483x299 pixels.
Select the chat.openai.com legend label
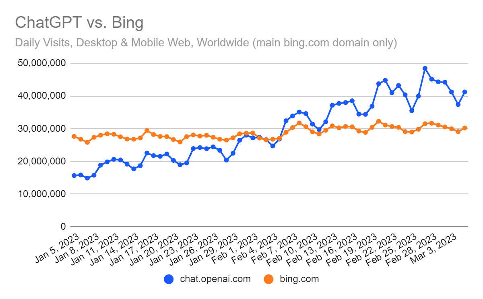215,279
